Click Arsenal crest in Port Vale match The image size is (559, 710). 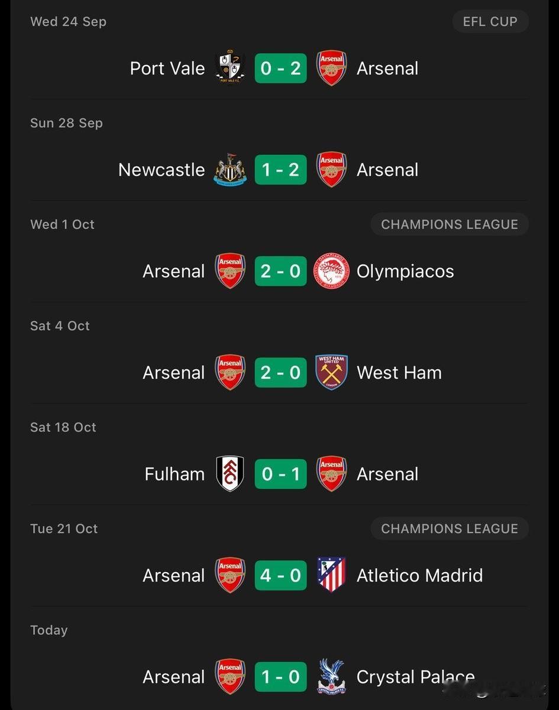[x=331, y=69]
